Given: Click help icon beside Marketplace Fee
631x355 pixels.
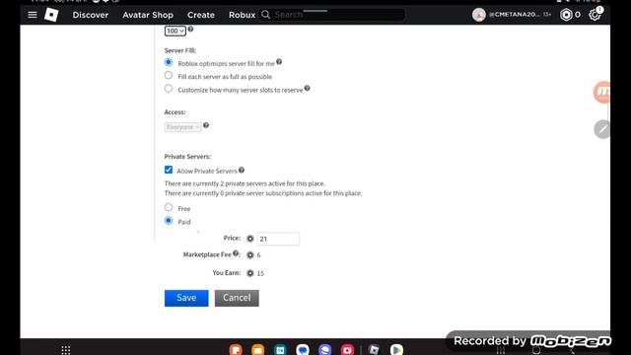Looking at the screenshot, I should click(x=236, y=253).
